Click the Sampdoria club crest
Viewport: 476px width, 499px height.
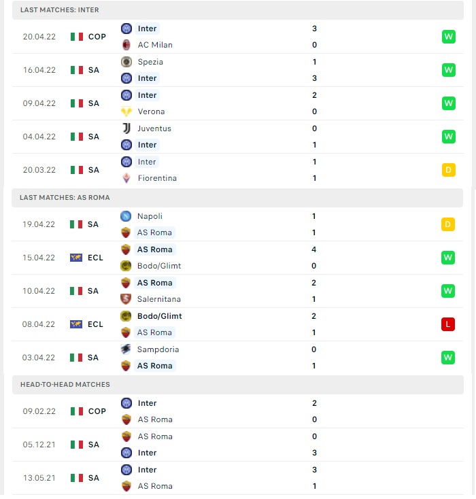pyautogui.click(x=126, y=349)
